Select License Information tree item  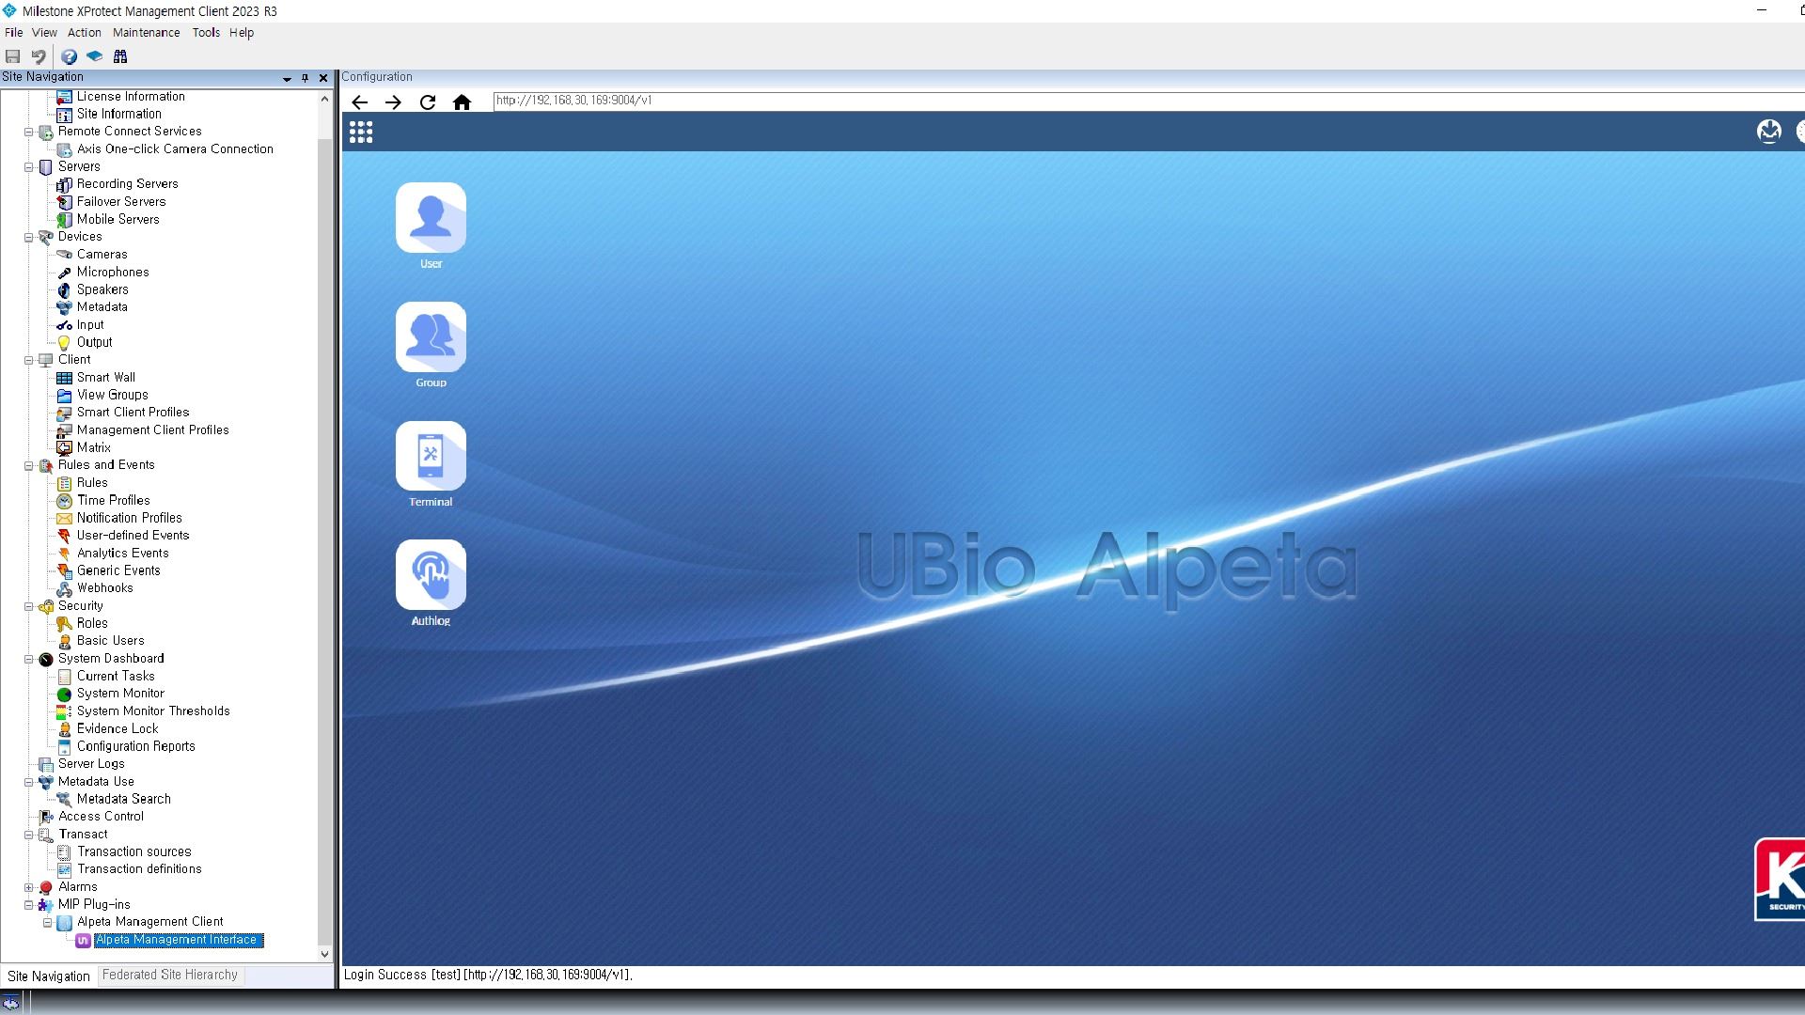pyautogui.click(x=131, y=97)
